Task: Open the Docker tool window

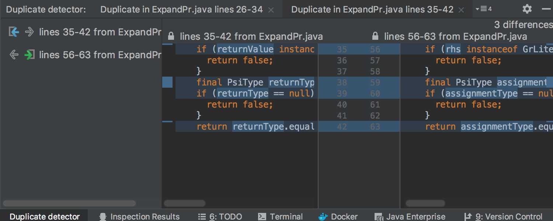Action: coord(338,217)
